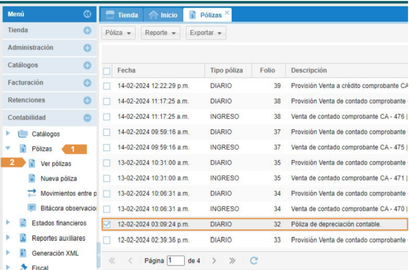The height and width of the screenshot is (270, 409).
Task: Collapse the Menú sidebar panel
Action: [x=87, y=14]
